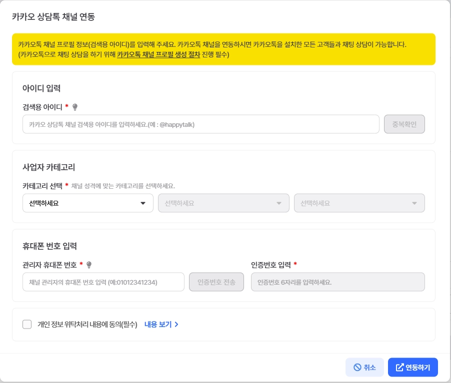Open 카카오톡 채널 프로필 생성 절차 link
Screen dimensions: 451x383
[x=158, y=54]
